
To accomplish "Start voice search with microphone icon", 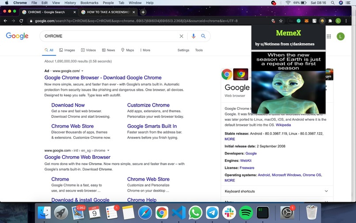I will 193,36.
